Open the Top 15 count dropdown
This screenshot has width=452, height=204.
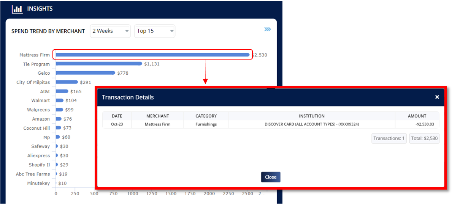pyautogui.click(x=155, y=31)
